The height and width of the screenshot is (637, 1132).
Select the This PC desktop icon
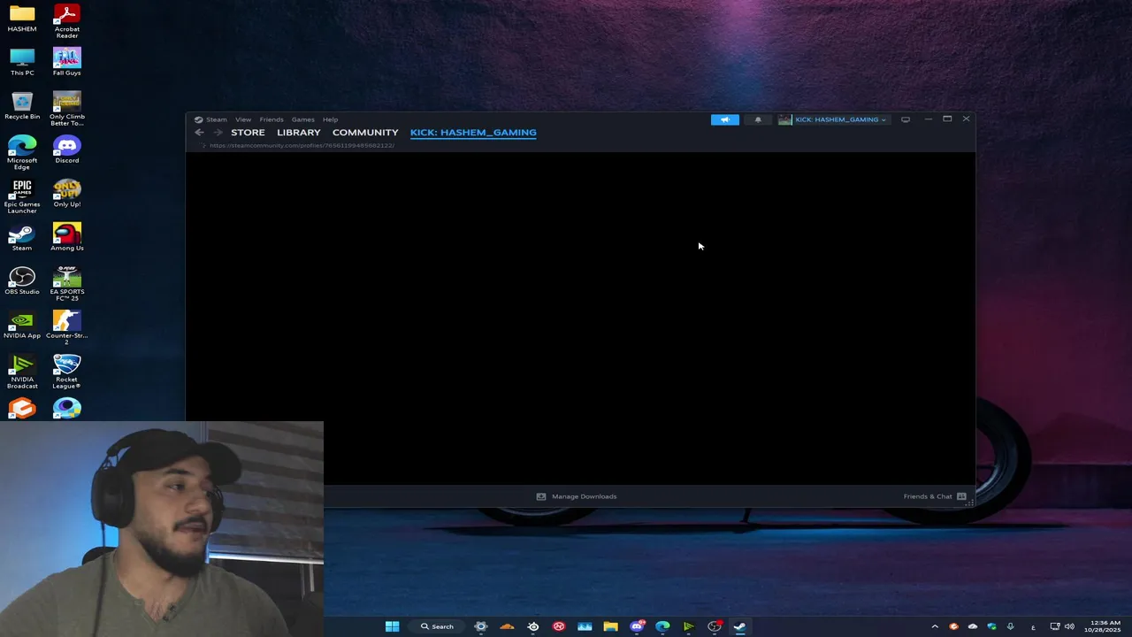click(22, 62)
